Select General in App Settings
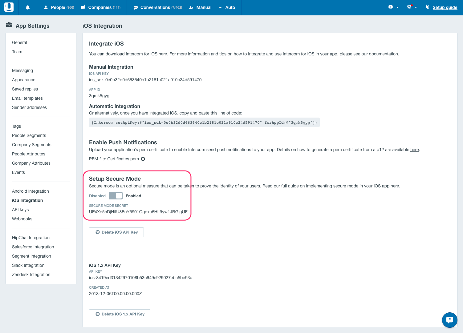Image resolution: width=463 pixels, height=333 pixels. coord(19,42)
